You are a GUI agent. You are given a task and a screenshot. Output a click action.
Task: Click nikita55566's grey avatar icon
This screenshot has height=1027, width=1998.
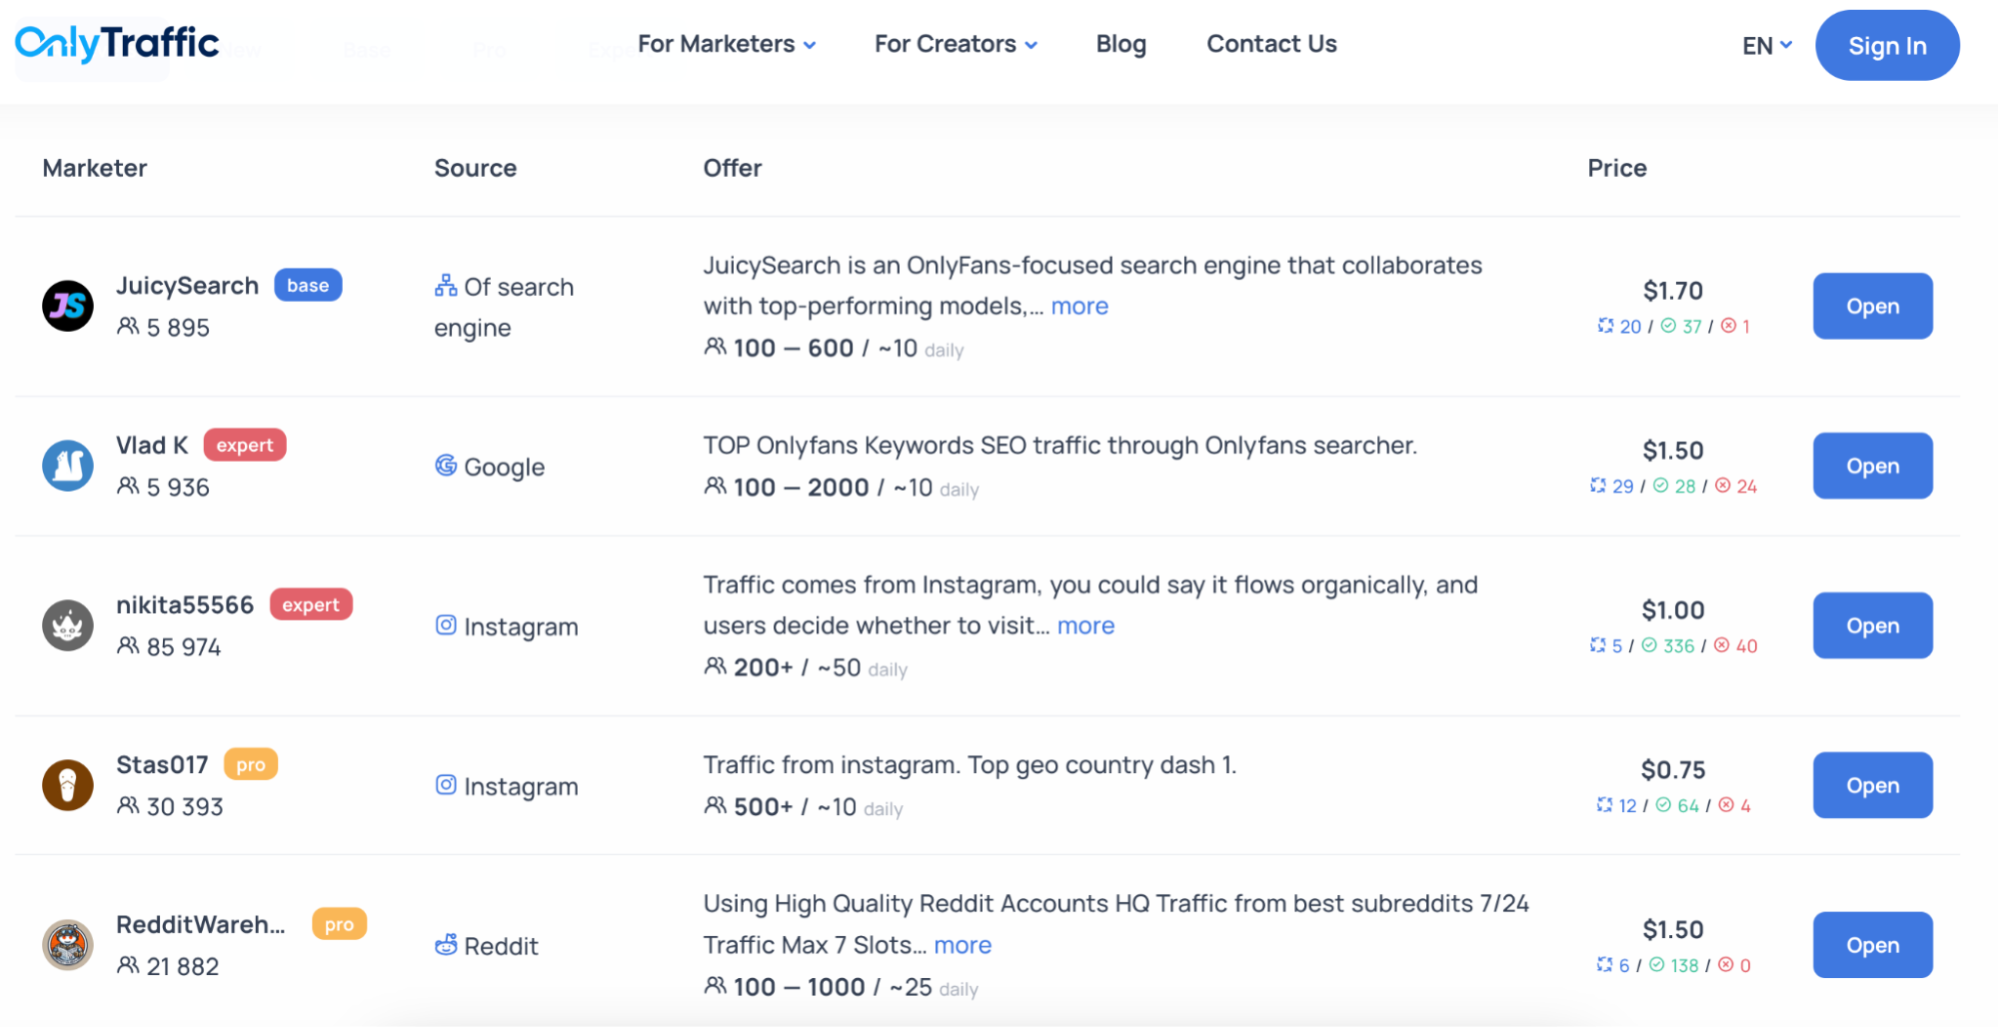(68, 625)
